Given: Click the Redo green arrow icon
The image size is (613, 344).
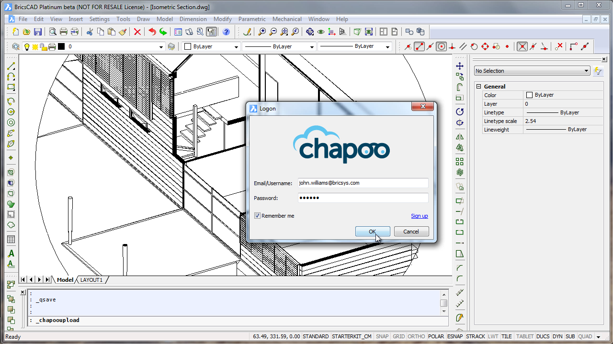Looking at the screenshot, I should 163,32.
